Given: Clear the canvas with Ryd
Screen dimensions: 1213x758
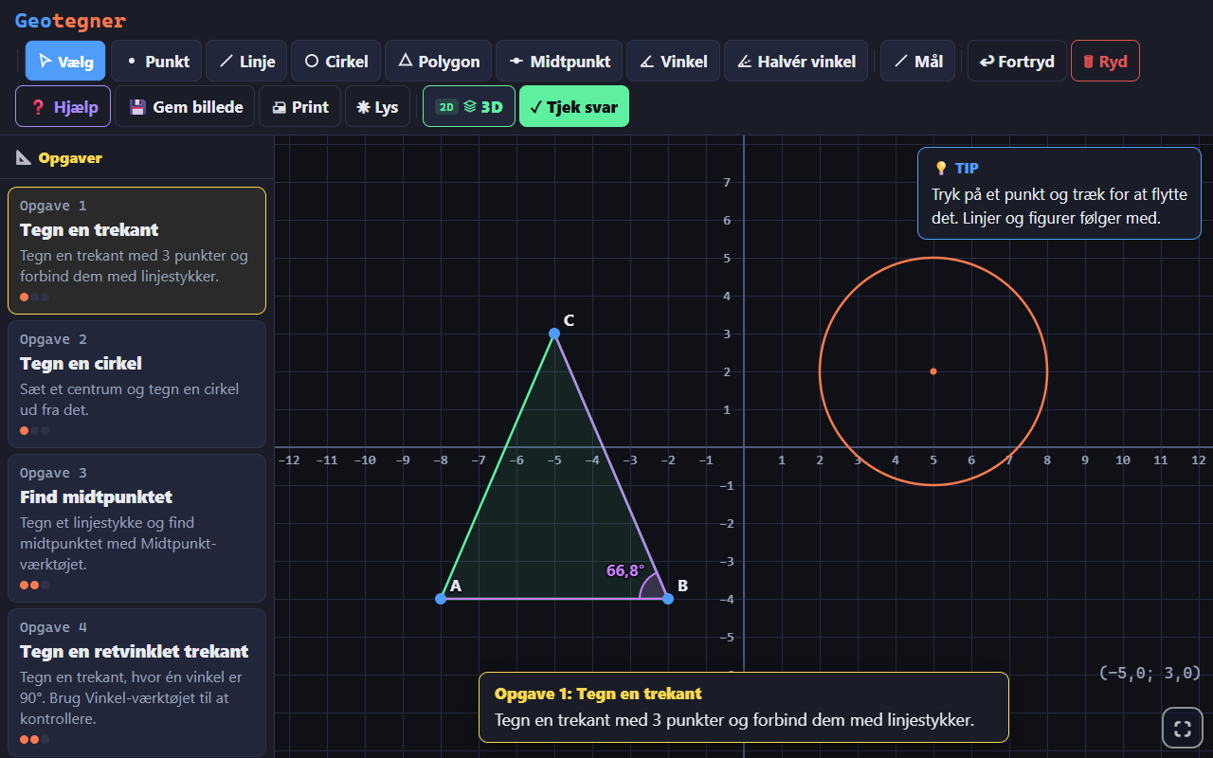Looking at the screenshot, I should coord(1105,61).
